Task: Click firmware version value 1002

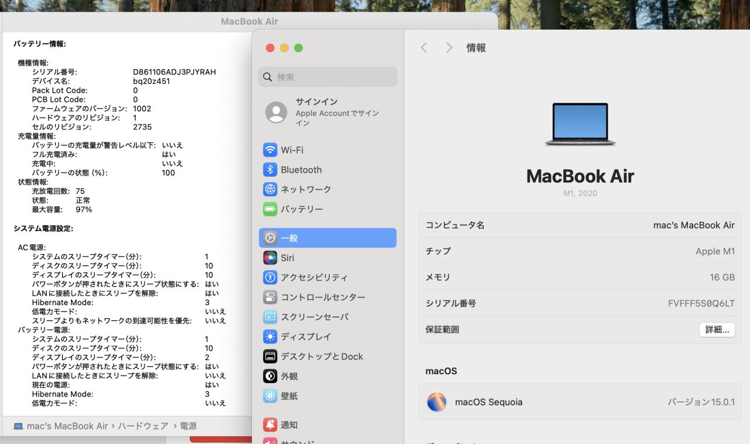Action: pos(142,108)
